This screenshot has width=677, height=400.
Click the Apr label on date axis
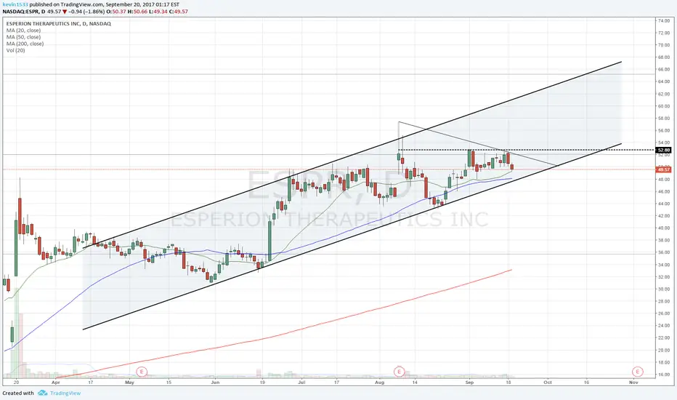click(56, 383)
